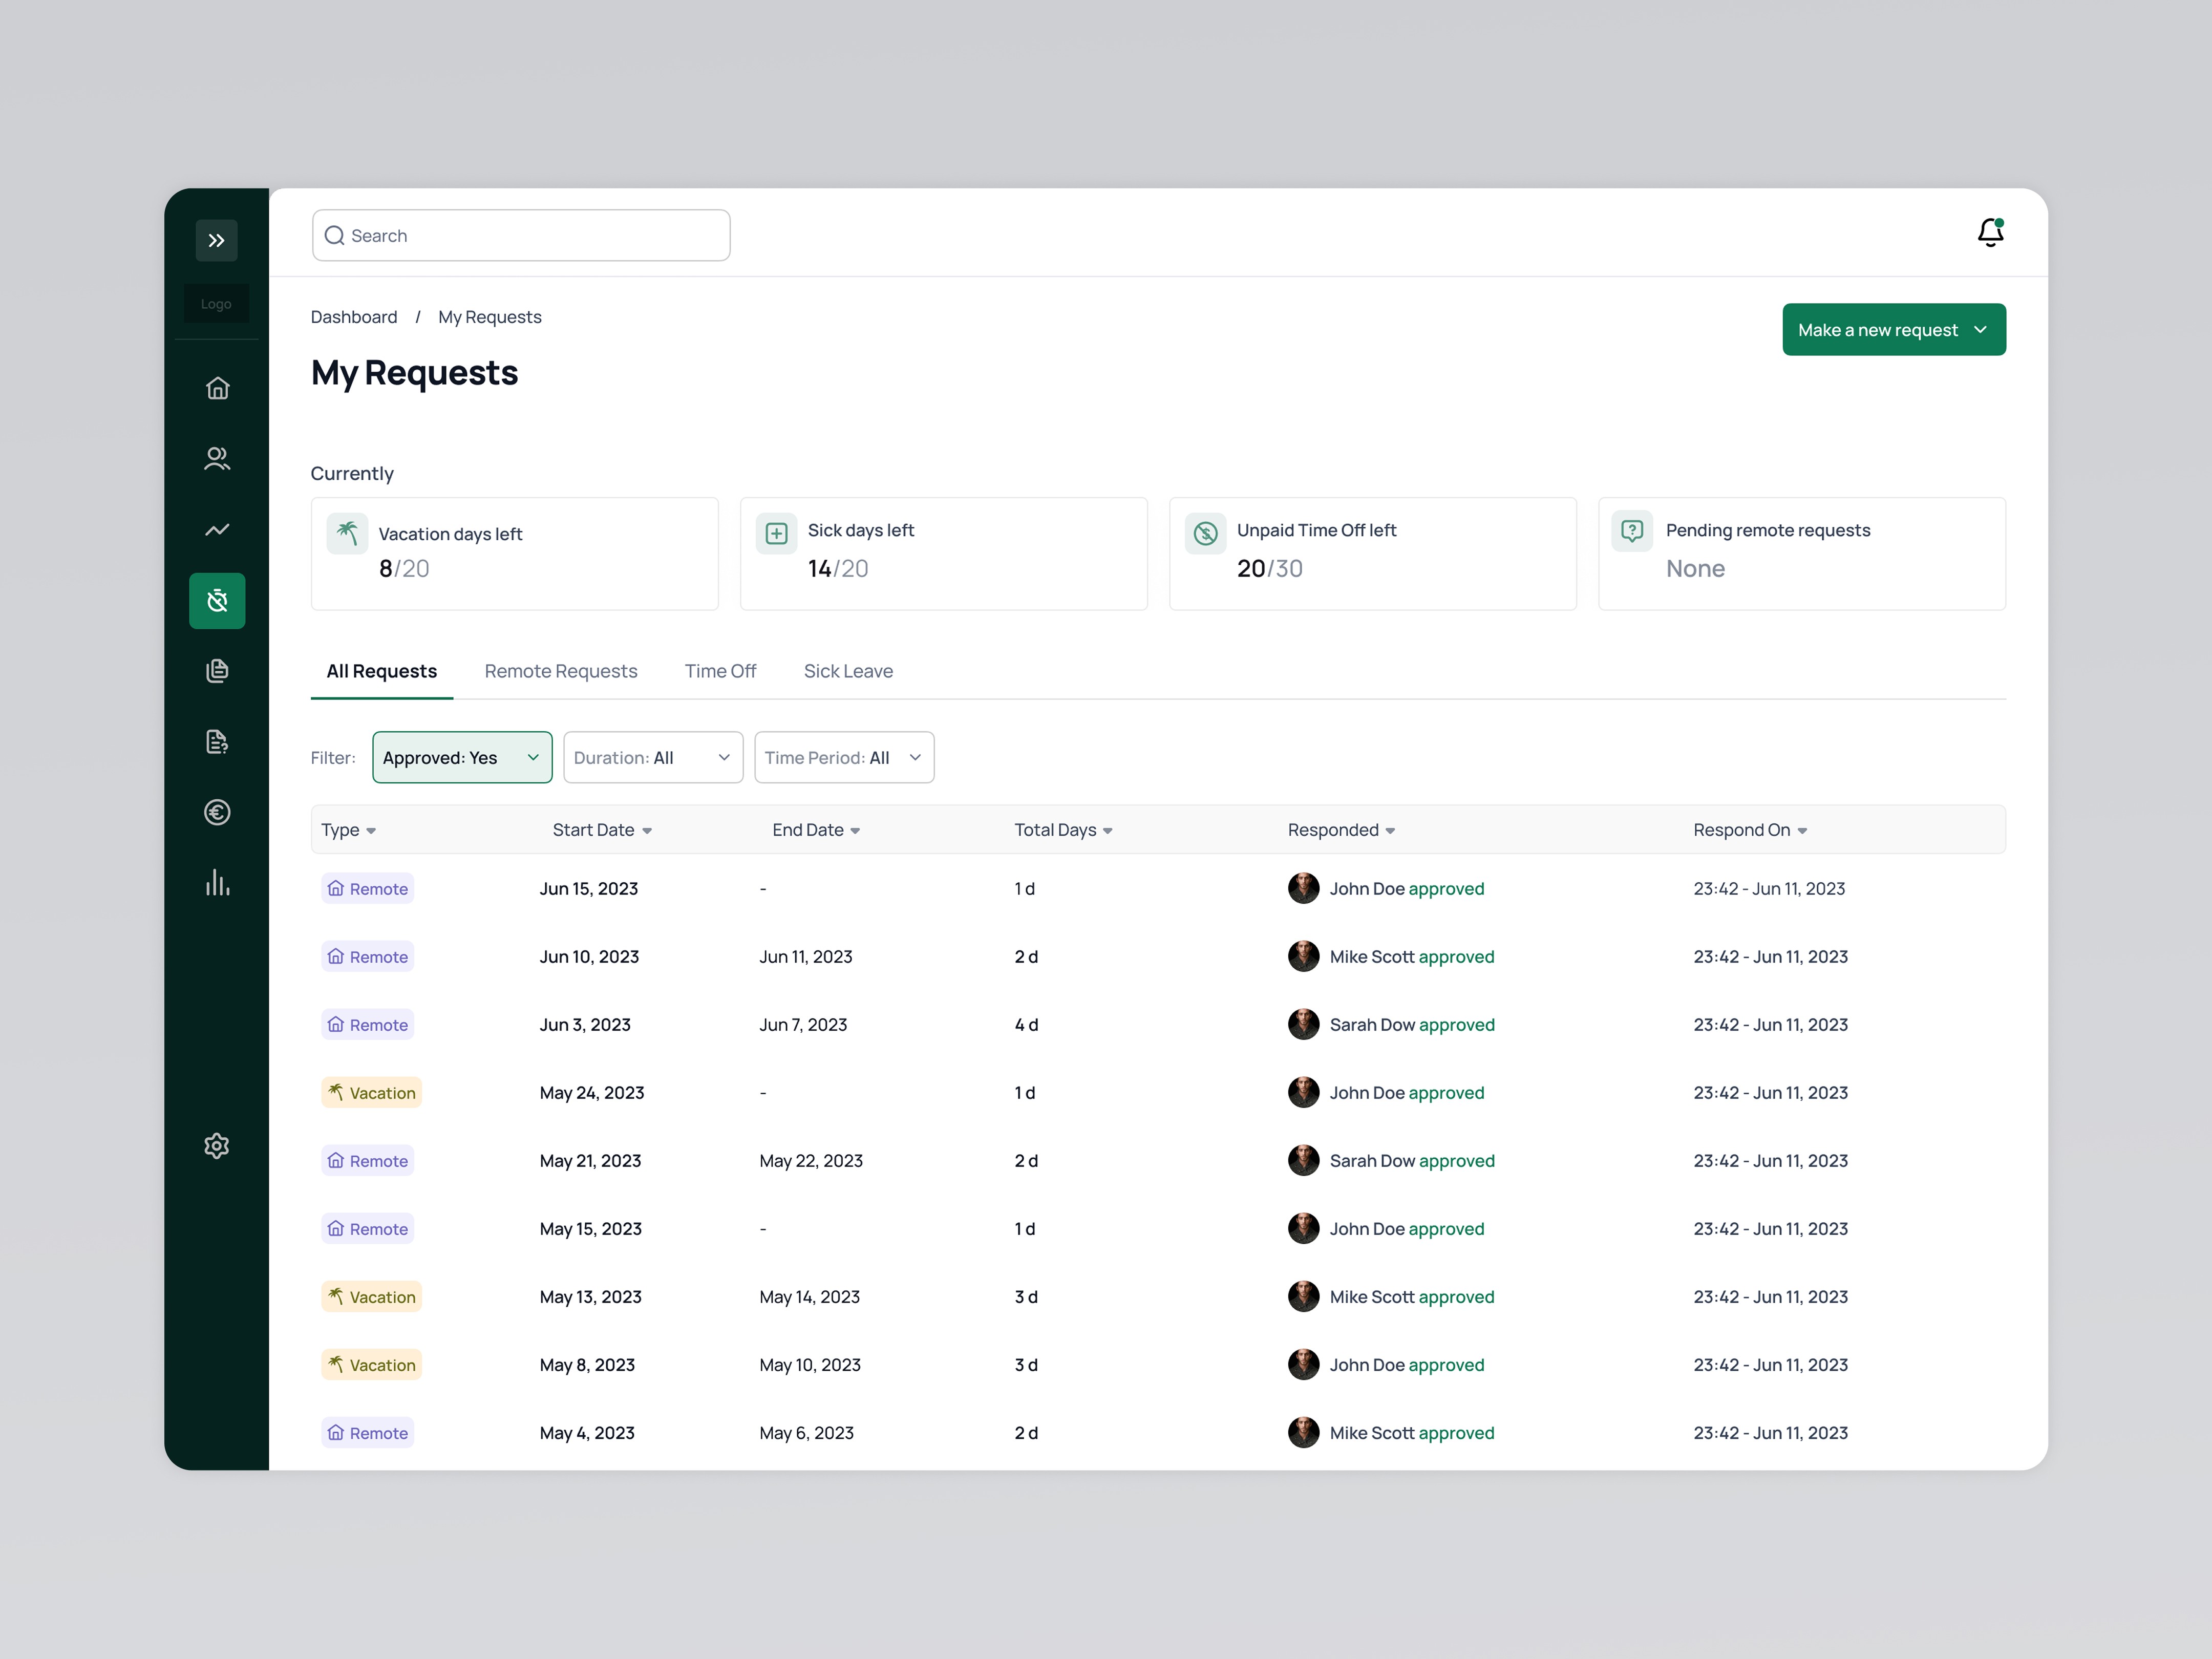Switch to the Sick Leave tab
Screen dimensions: 2212x1659
point(848,671)
